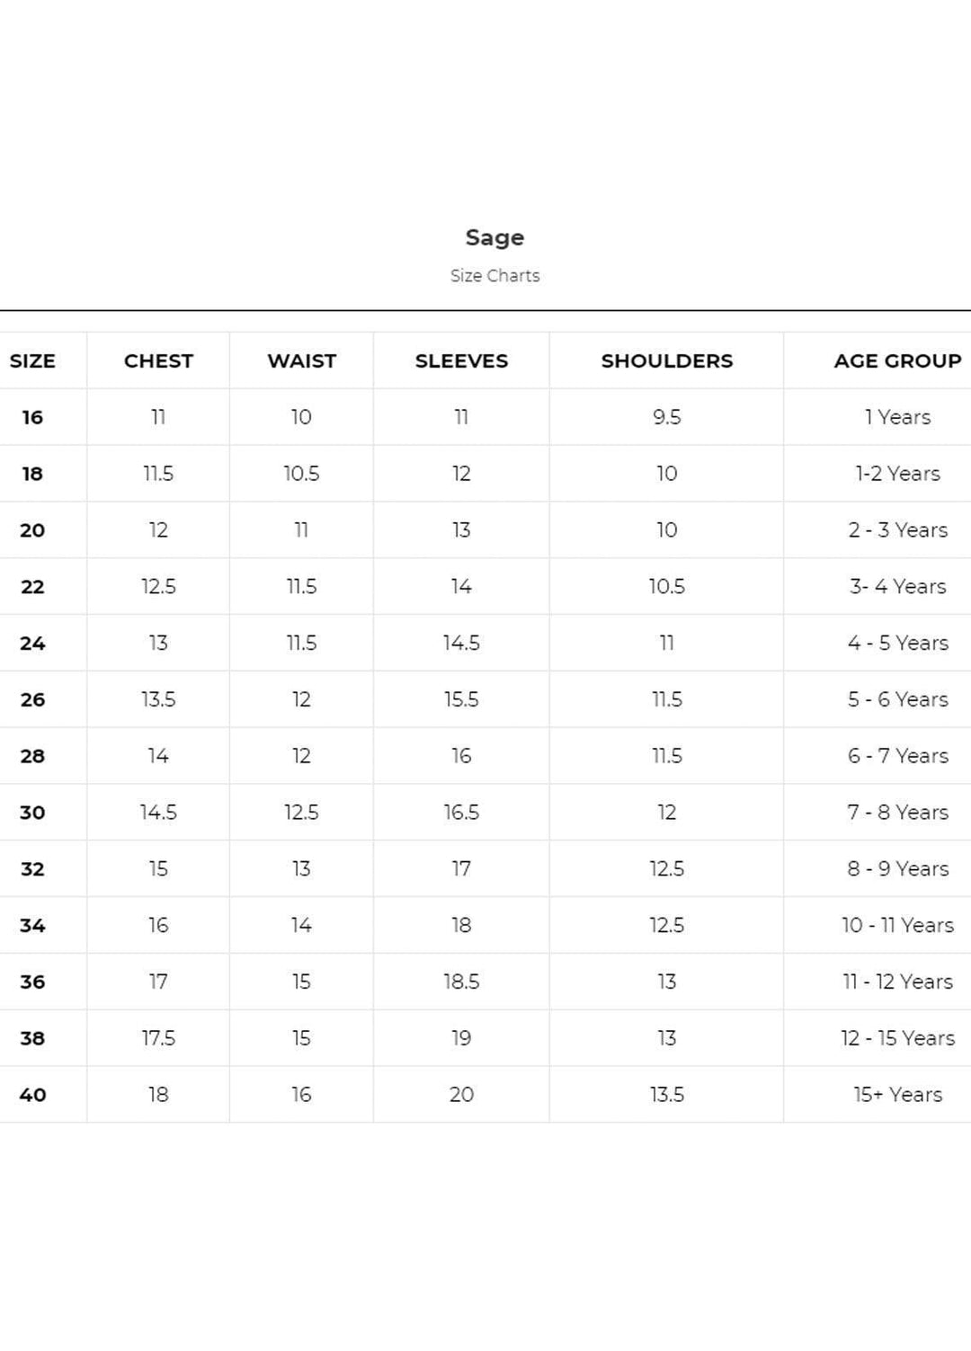Select the 17.5 chest value cell

(x=158, y=1038)
